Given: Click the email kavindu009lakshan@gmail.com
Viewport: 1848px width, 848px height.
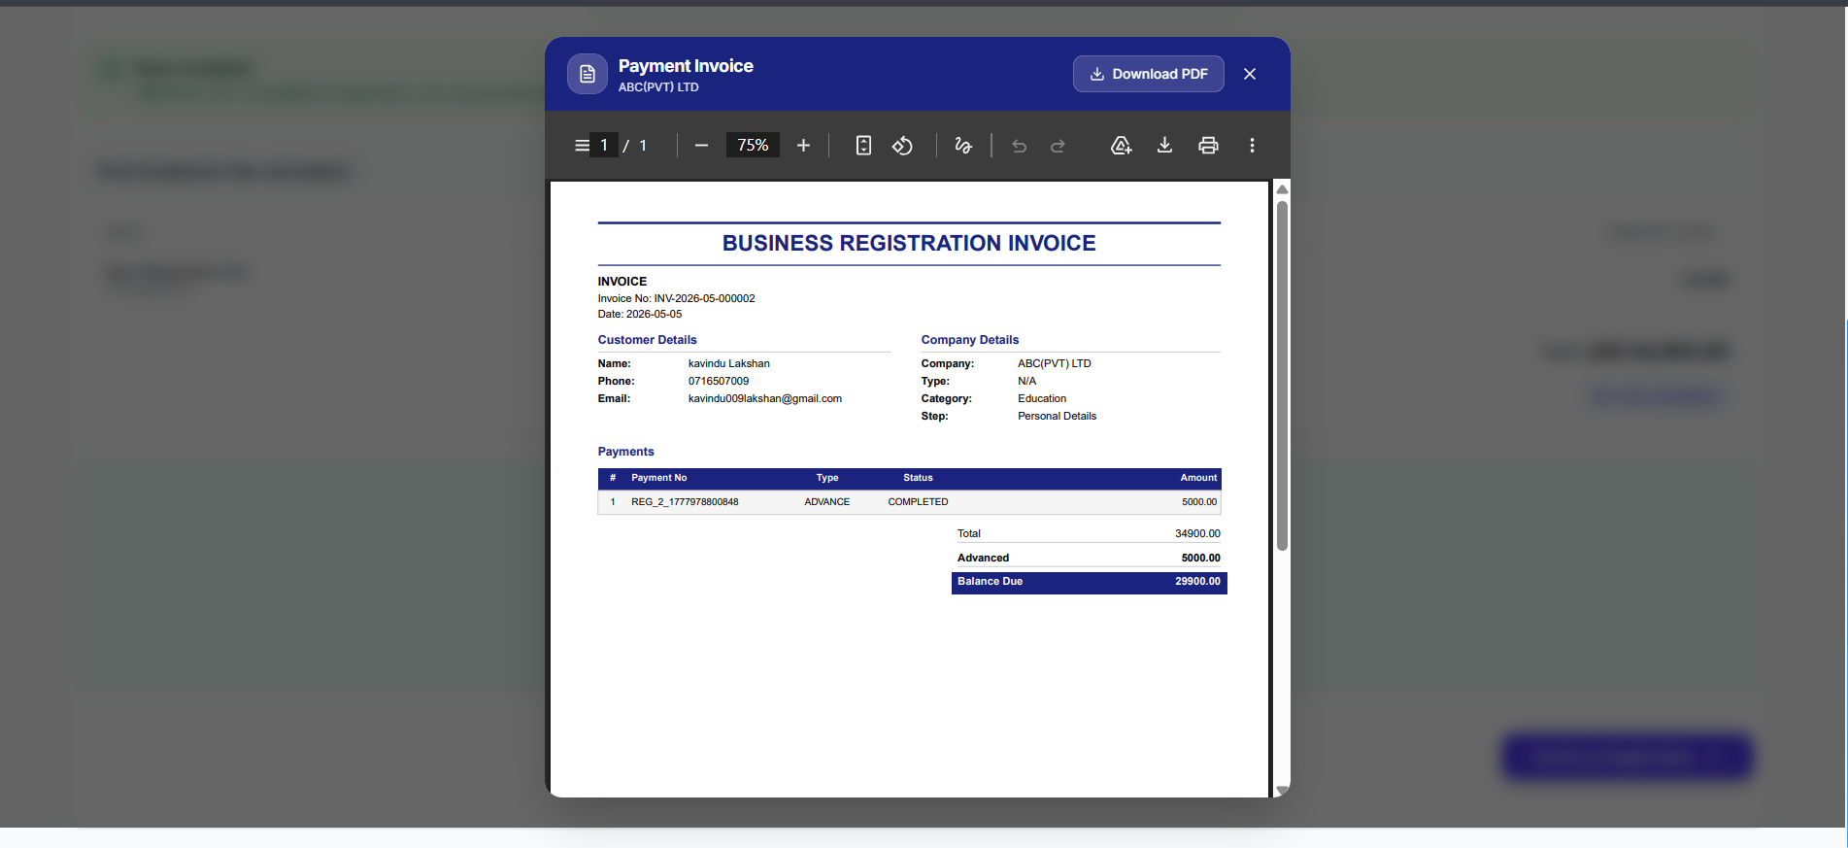Looking at the screenshot, I should click(x=765, y=399).
